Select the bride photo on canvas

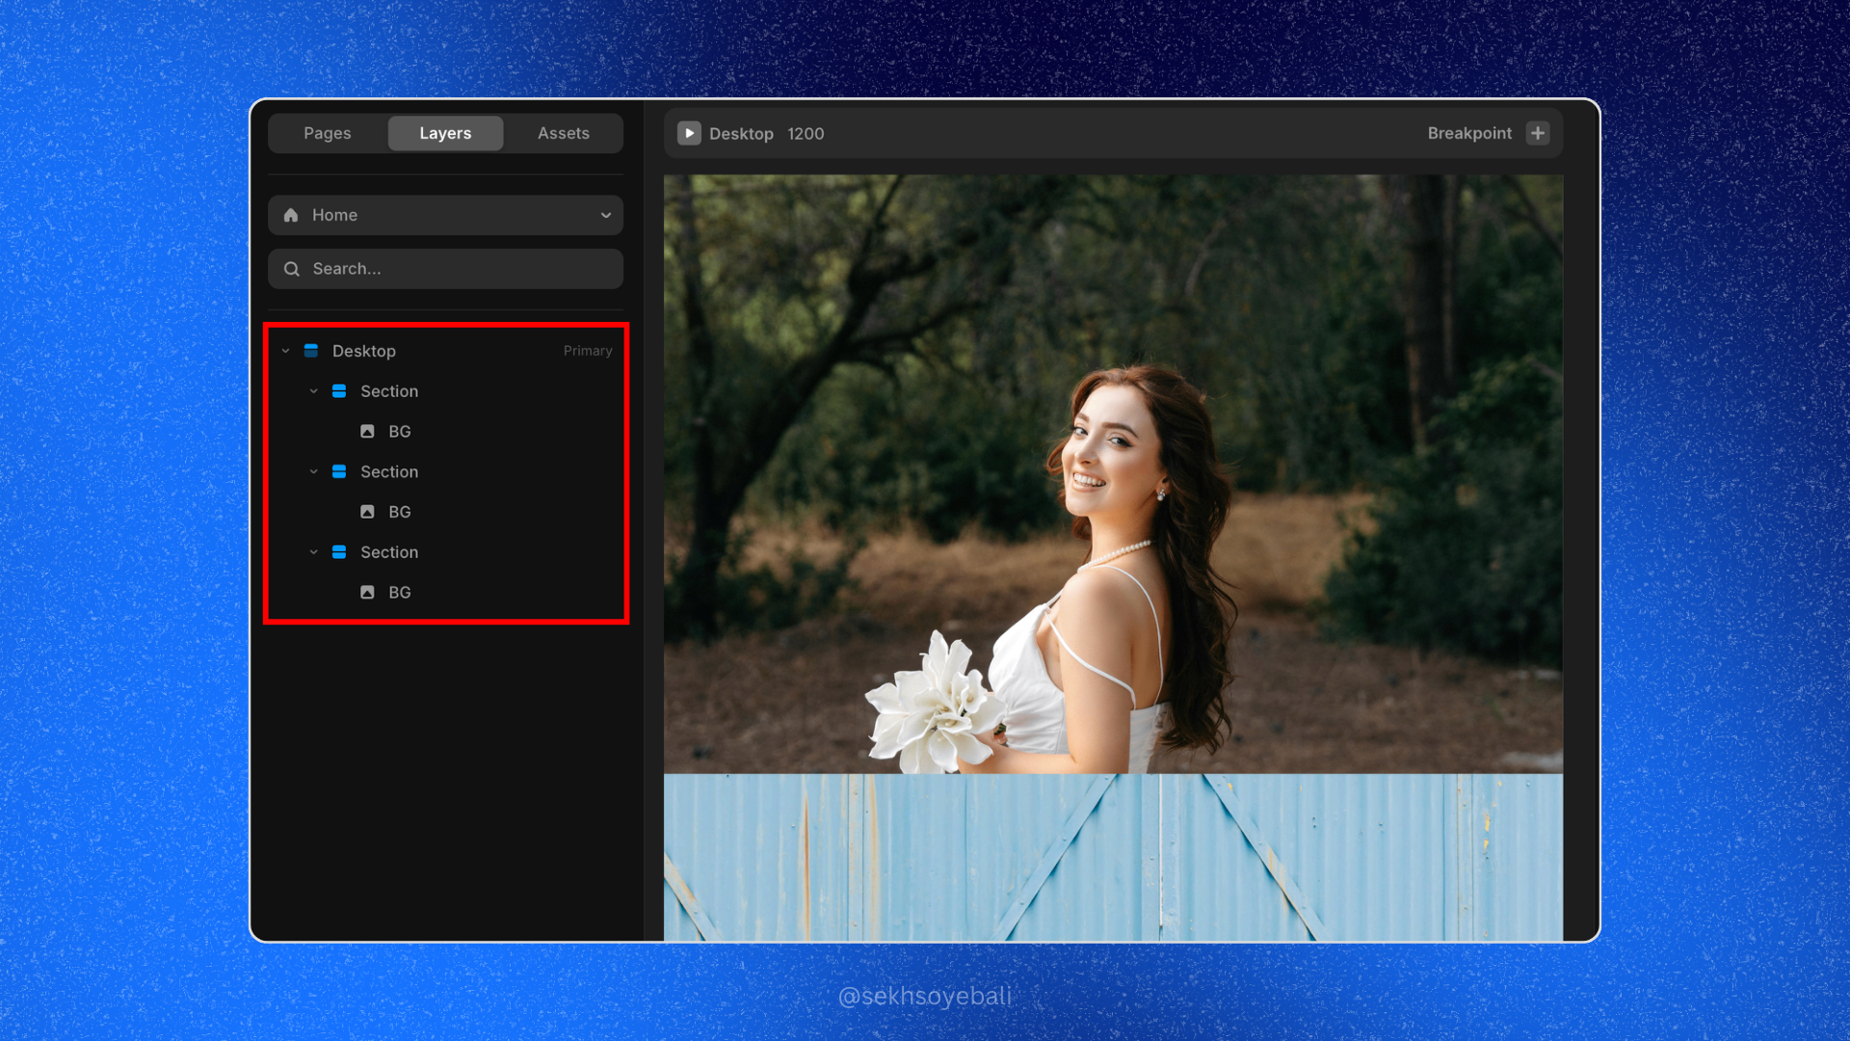(1113, 472)
